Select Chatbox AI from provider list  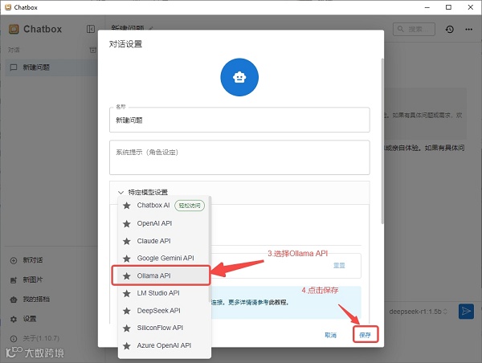164,206
